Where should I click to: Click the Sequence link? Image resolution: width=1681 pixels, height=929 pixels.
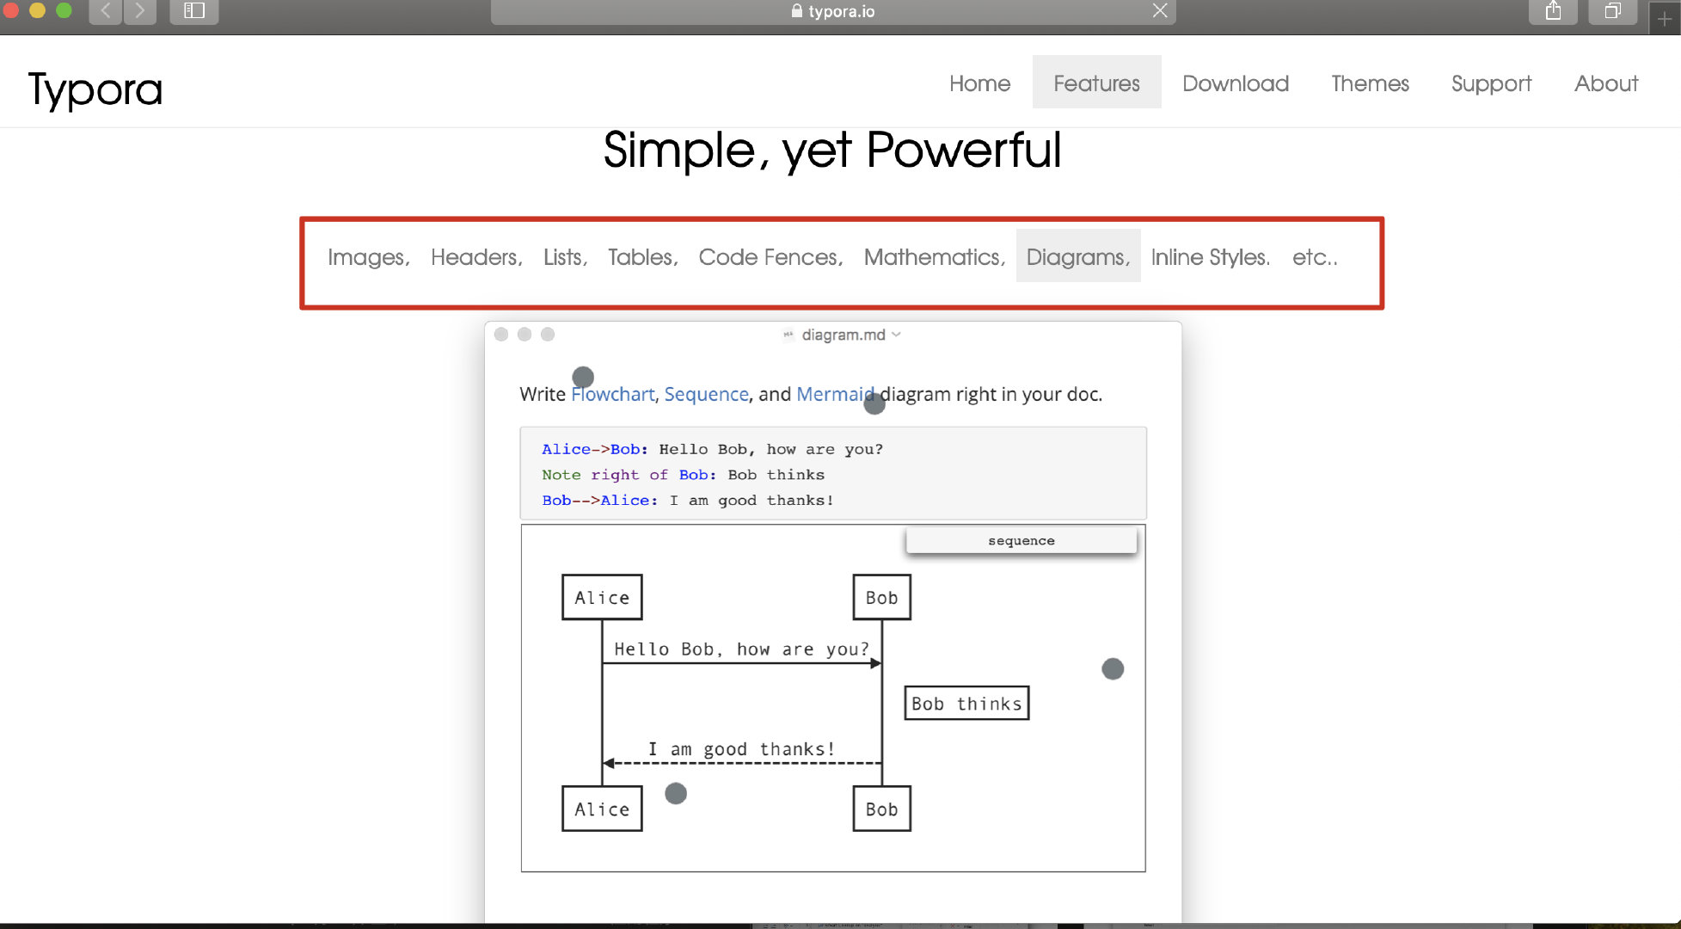[x=707, y=394]
